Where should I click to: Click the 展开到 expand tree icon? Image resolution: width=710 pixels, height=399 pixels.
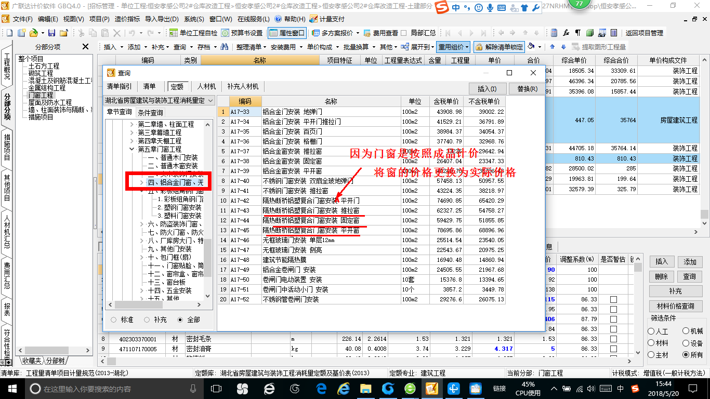(x=406, y=47)
